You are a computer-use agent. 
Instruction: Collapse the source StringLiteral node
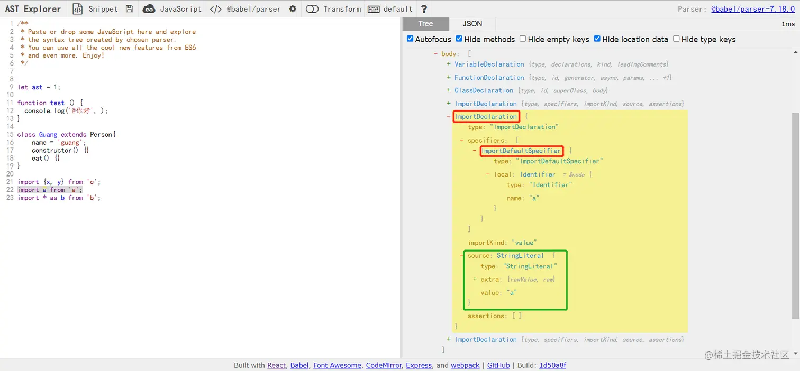[462, 256]
